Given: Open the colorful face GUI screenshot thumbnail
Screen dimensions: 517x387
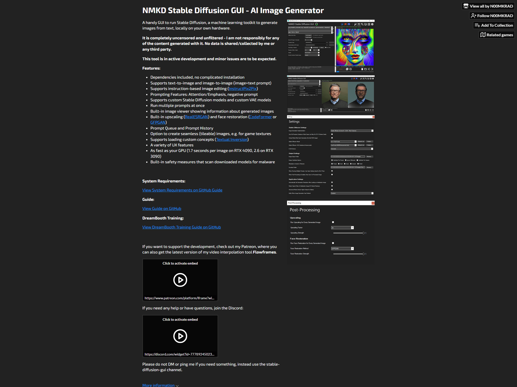Looking at the screenshot, I should click(331, 46).
